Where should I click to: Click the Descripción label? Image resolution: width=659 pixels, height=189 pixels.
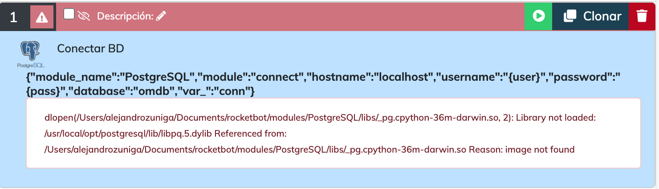coord(125,16)
